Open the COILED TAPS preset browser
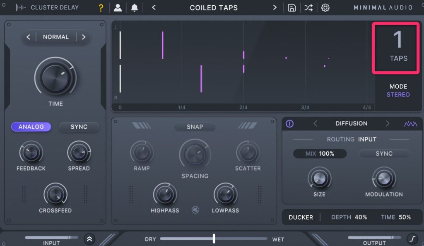This screenshot has height=246, width=424. [214, 8]
